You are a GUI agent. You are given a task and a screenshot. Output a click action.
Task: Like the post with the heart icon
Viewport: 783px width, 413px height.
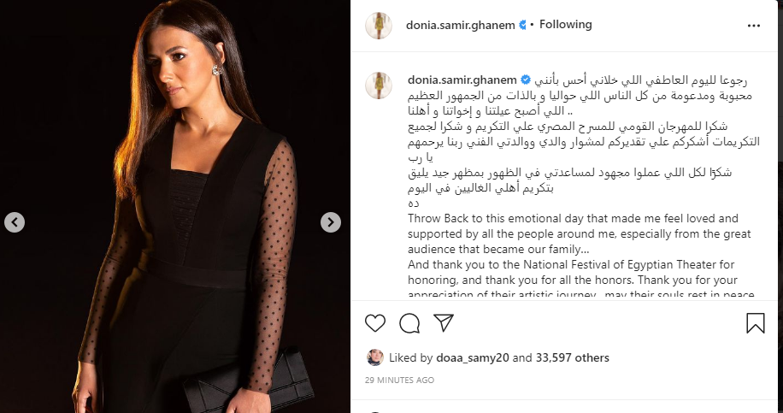click(375, 323)
